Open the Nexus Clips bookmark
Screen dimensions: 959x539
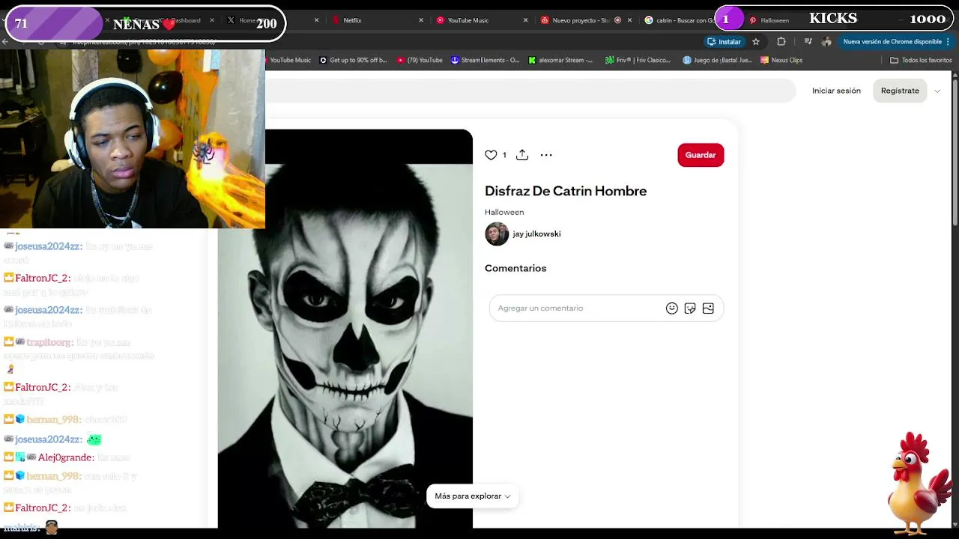click(x=781, y=60)
